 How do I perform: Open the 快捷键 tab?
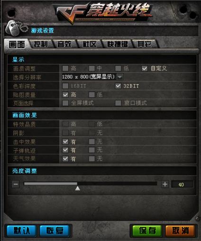coord(118,44)
